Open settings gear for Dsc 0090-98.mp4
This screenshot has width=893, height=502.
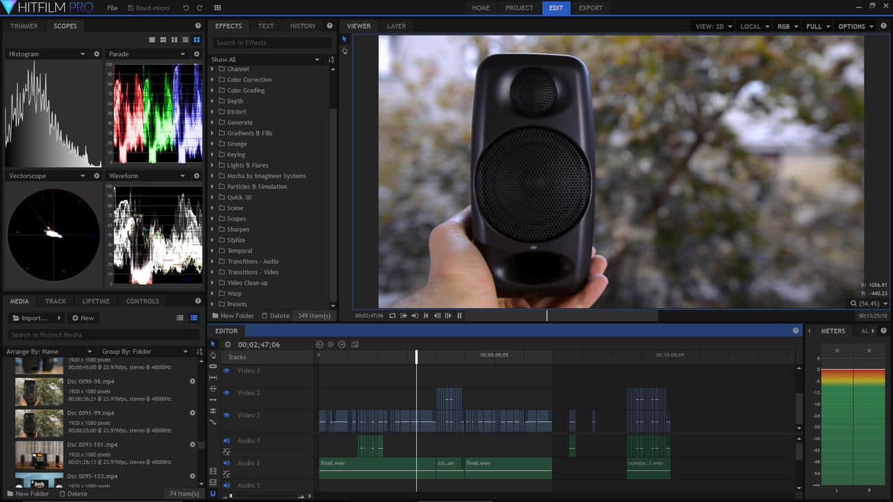(x=193, y=381)
